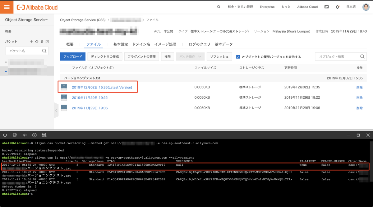Expand the bucket panel to full view
The image size is (373, 207).
click(x=47, y=42)
